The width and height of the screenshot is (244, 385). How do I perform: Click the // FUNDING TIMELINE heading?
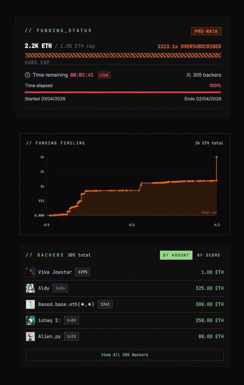pos(56,143)
